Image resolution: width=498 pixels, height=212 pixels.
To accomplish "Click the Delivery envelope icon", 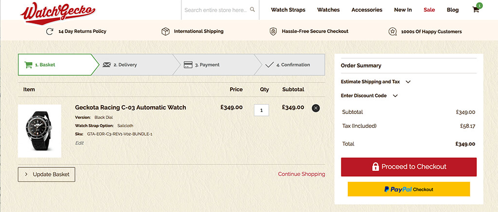I will [107, 65].
